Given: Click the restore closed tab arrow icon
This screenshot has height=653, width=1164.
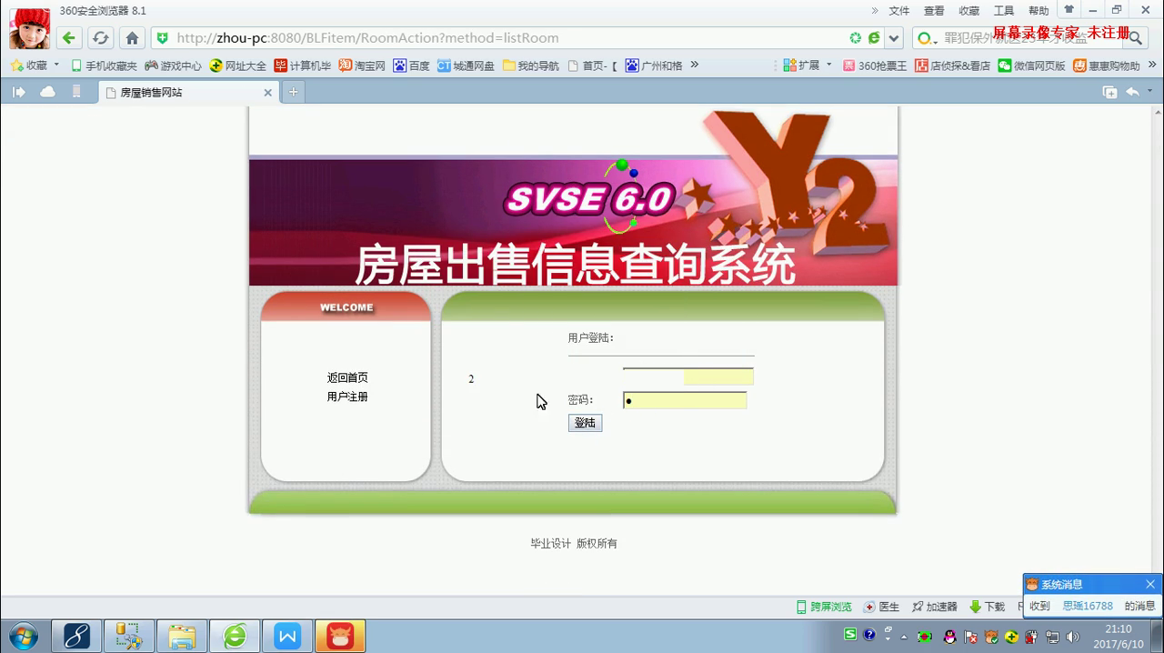Looking at the screenshot, I should [1132, 92].
